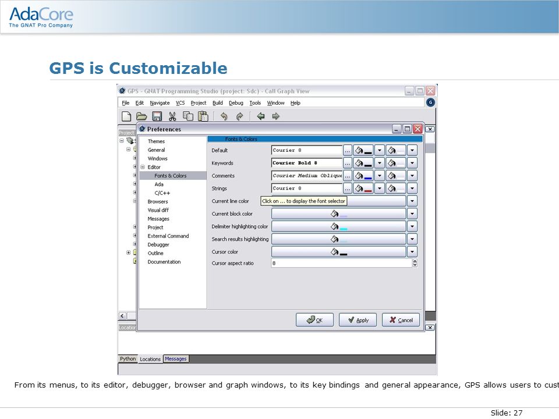This screenshot has height=419, width=559.
Task: Select Visual diff in the preferences tree
Action: tap(158, 210)
